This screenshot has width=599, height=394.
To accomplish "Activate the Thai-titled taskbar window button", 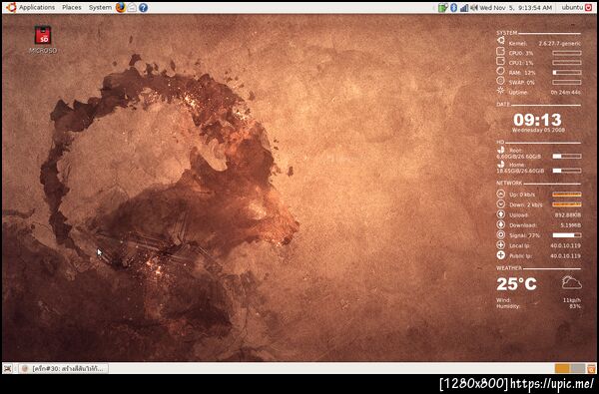I will coord(64,368).
